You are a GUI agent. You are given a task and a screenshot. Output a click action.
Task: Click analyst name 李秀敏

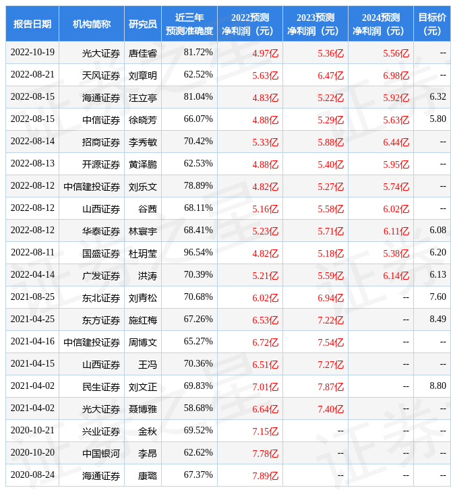pyautogui.click(x=143, y=142)
